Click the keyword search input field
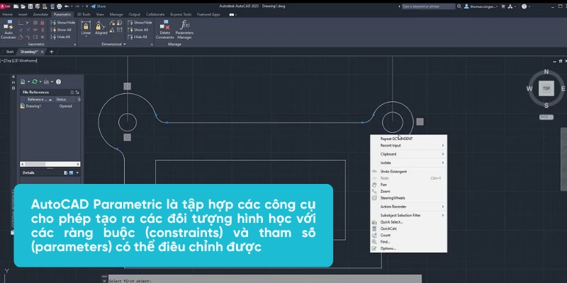 pyautogui.click(x=429, y=6)
